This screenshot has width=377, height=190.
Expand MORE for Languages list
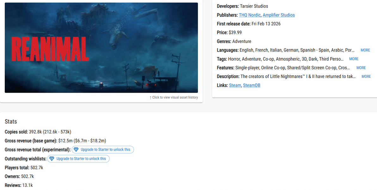365,50
